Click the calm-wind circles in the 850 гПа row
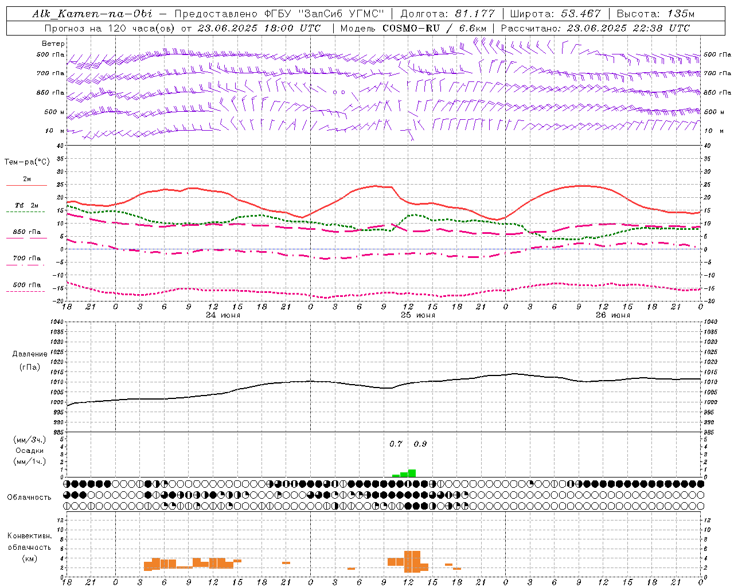Screen dimensions: 734x587 coord(339,92)
